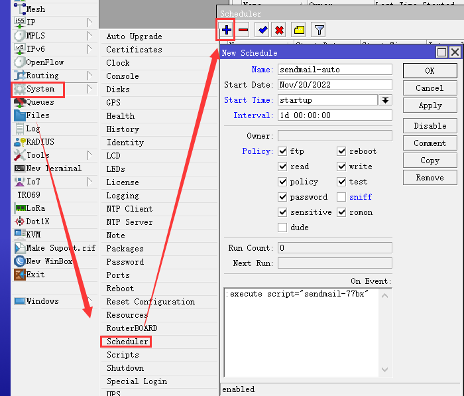Click the On Event script scrollbar
The height and width of the screenshot is (396, 464).
(385, 332)
